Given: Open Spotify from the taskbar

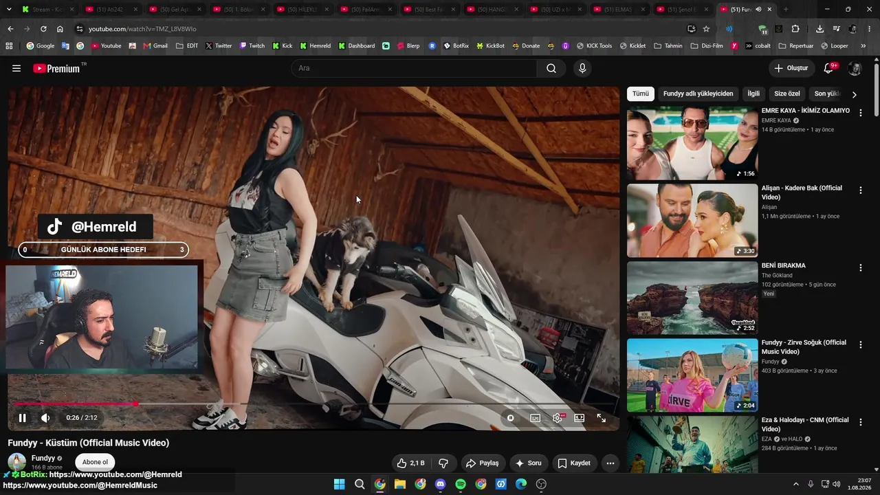Looking at the screenshot, I should tap(461, 484).
